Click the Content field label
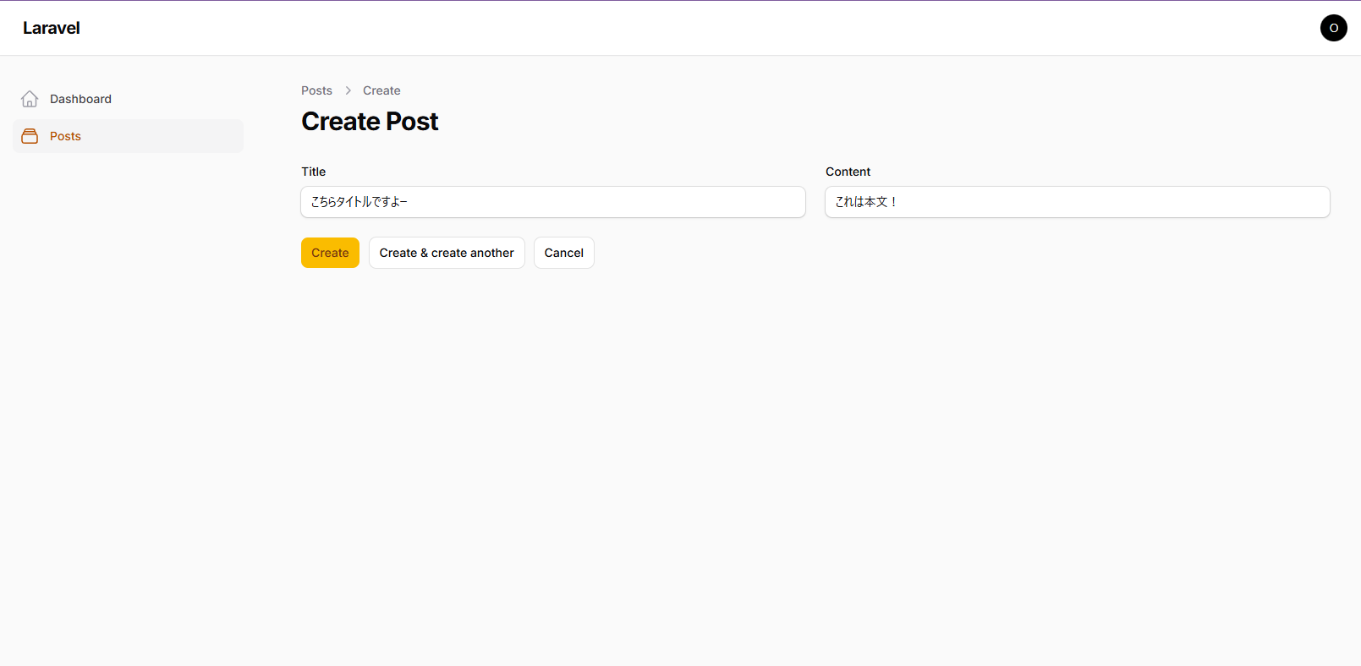Image resolution: width=1361 pixels, height=666 pixels. pos(848,172)
